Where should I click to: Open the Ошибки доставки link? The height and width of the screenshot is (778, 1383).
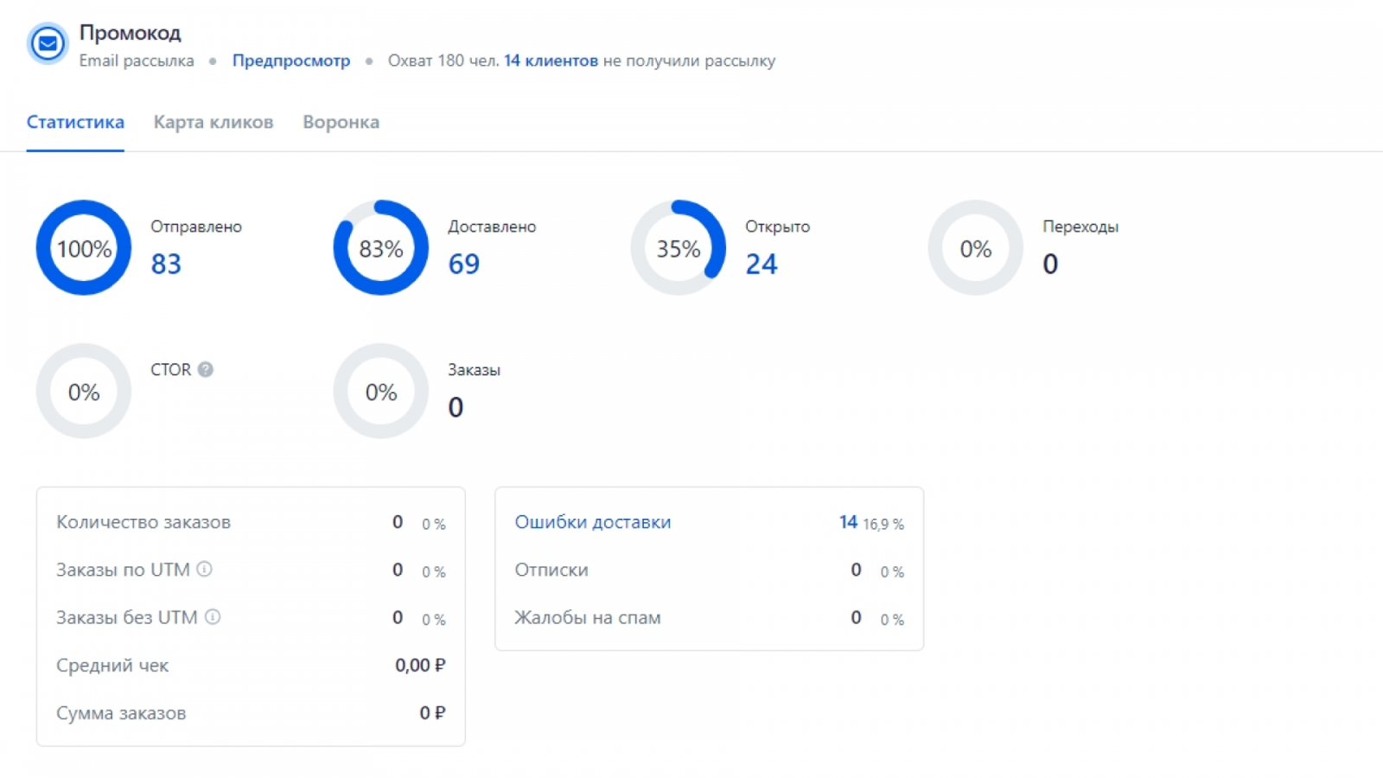[593, 522]
